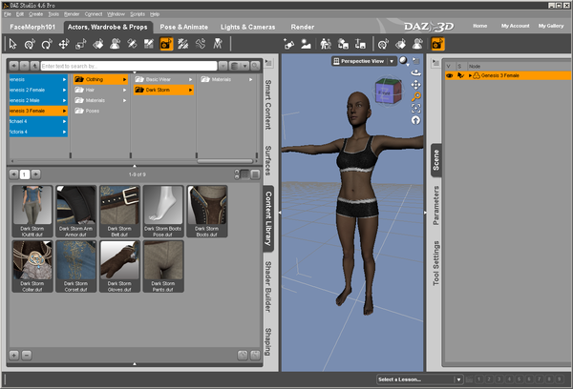
Task: Open the Smart Content side tab
Action: pyautogui.click(x=268, y=105)
